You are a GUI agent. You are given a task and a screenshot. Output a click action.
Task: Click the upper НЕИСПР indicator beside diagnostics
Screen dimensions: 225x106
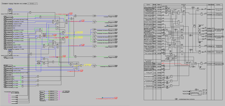[x=189, y=91]
